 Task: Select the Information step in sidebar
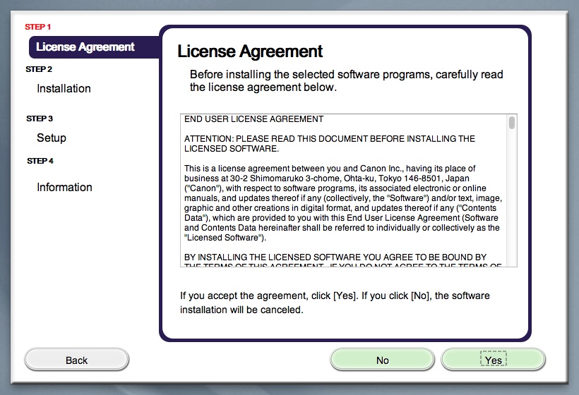point(64,188)
